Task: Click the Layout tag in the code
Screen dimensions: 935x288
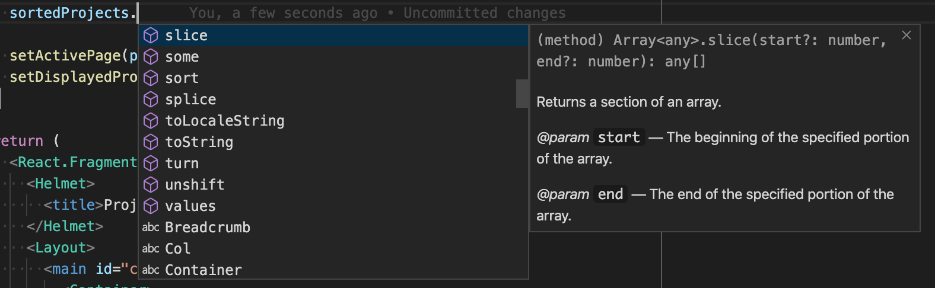Action: pyautogui.click(x=61, y=248)
